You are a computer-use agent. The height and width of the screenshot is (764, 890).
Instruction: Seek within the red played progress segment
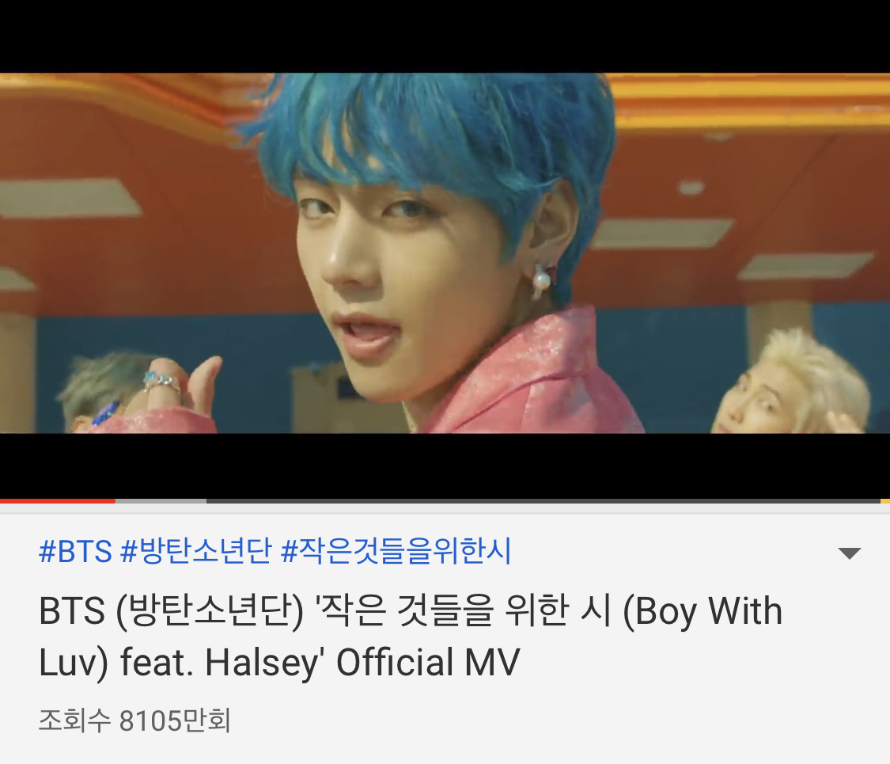pyautogui.click(x=57, y=501)
